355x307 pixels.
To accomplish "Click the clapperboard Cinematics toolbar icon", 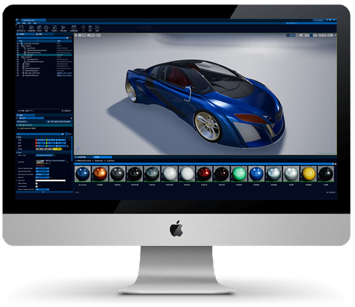I will (x=74, y=28).
